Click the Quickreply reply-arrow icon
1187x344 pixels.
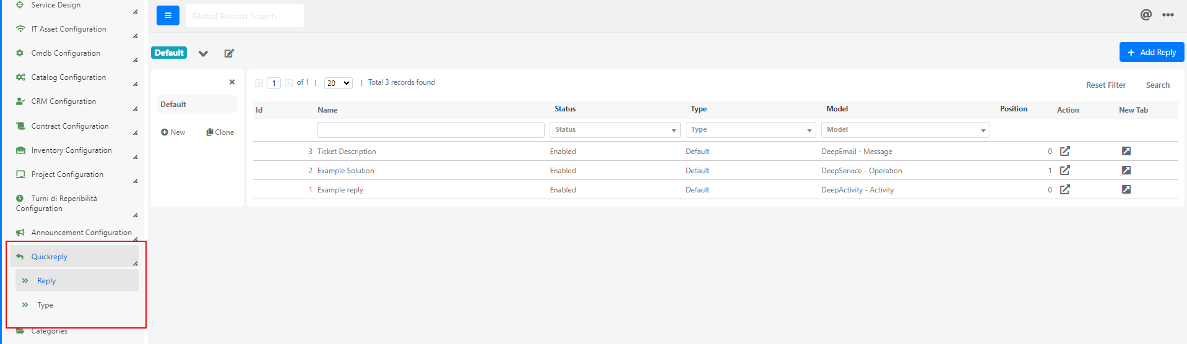pos(20,257)
